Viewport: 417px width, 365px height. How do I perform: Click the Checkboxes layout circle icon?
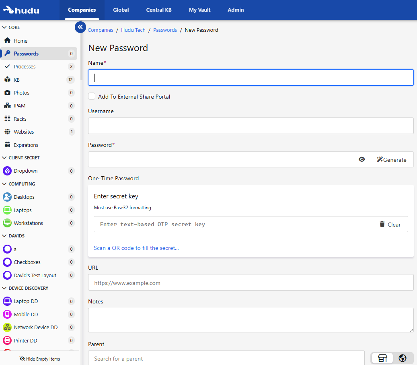7,262
